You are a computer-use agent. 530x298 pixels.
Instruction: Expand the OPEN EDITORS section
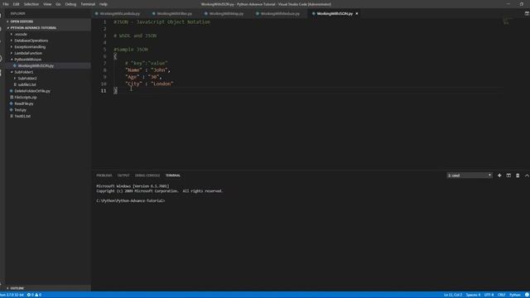click(x=22, y=22)
